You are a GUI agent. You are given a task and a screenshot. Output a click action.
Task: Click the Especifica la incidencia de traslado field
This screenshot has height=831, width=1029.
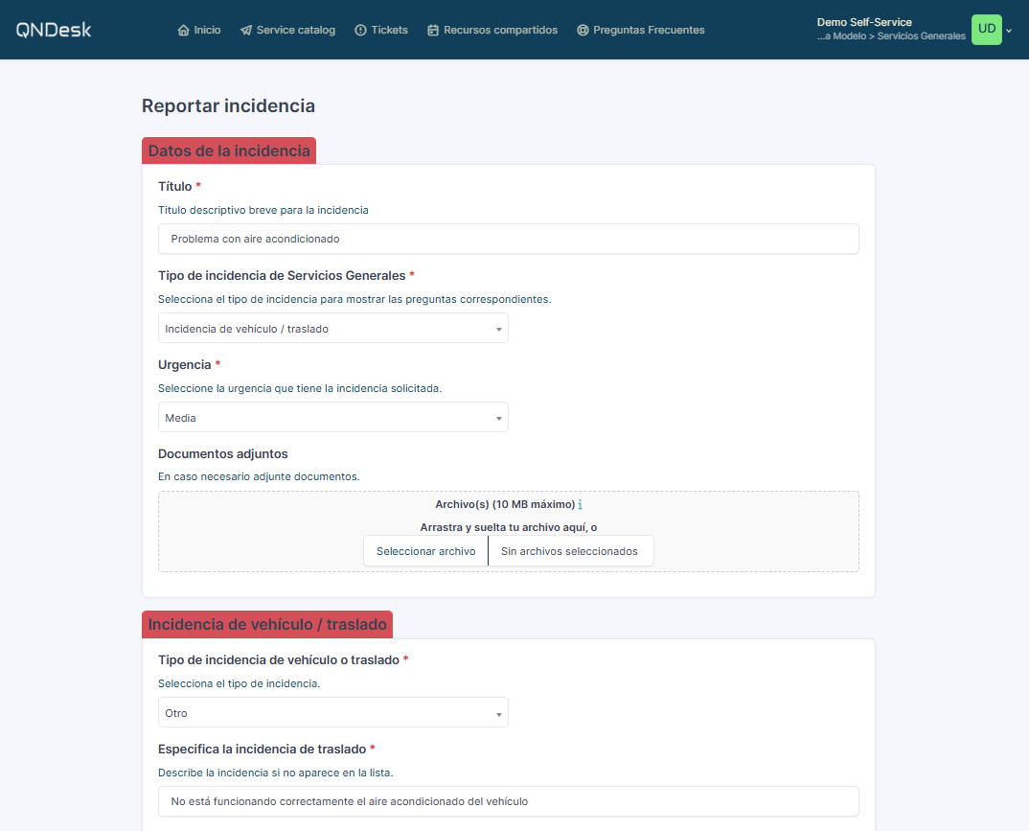coord(508,801)
